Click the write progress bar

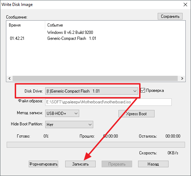coord(96,145)
